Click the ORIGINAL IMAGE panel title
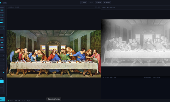 [x=13, y=7]
